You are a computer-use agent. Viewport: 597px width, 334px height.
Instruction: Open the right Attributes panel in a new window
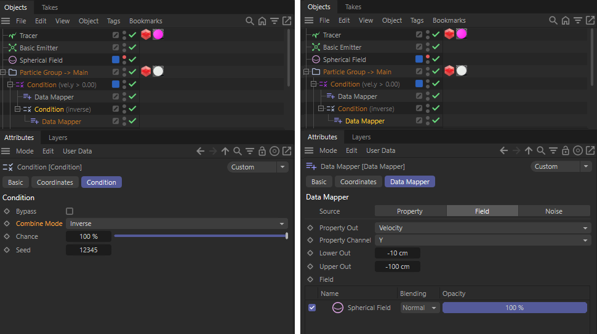(x=590, y=150)
